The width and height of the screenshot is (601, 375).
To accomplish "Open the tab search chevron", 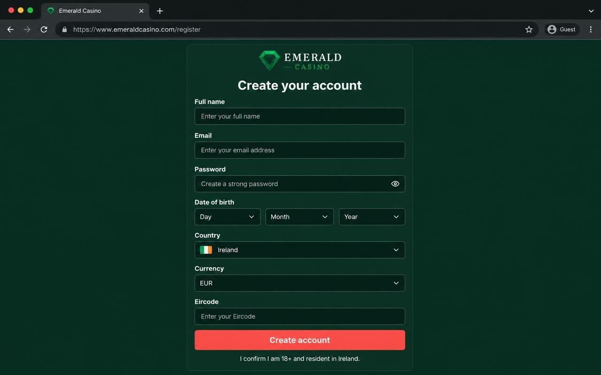I will click(591, 11).
